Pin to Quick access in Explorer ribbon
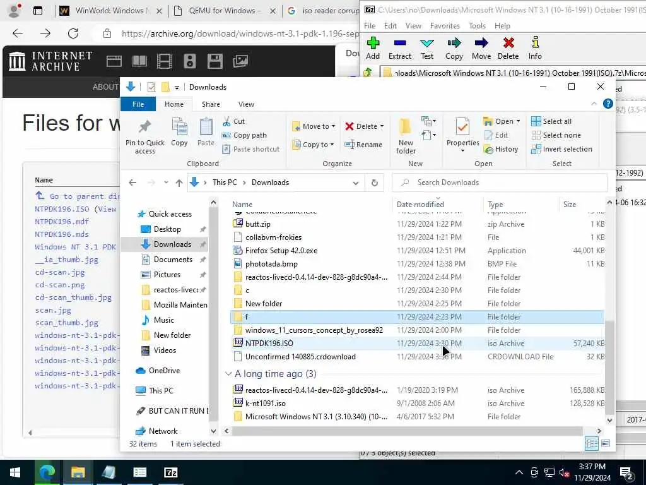The image size is (646, 485). tap(145, 136)
